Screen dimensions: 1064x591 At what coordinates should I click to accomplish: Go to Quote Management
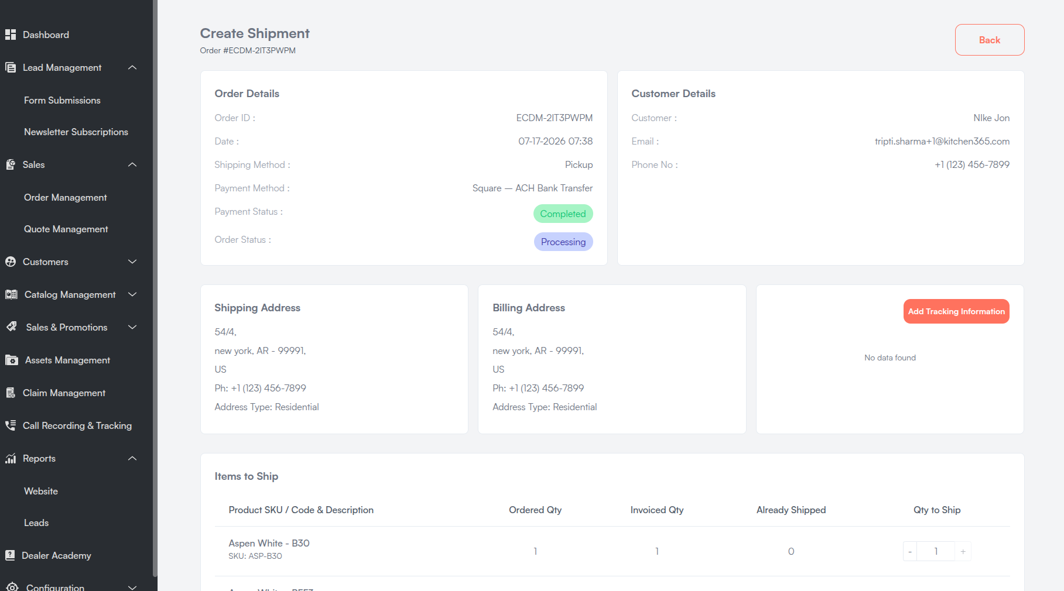(x=66, y=229)
